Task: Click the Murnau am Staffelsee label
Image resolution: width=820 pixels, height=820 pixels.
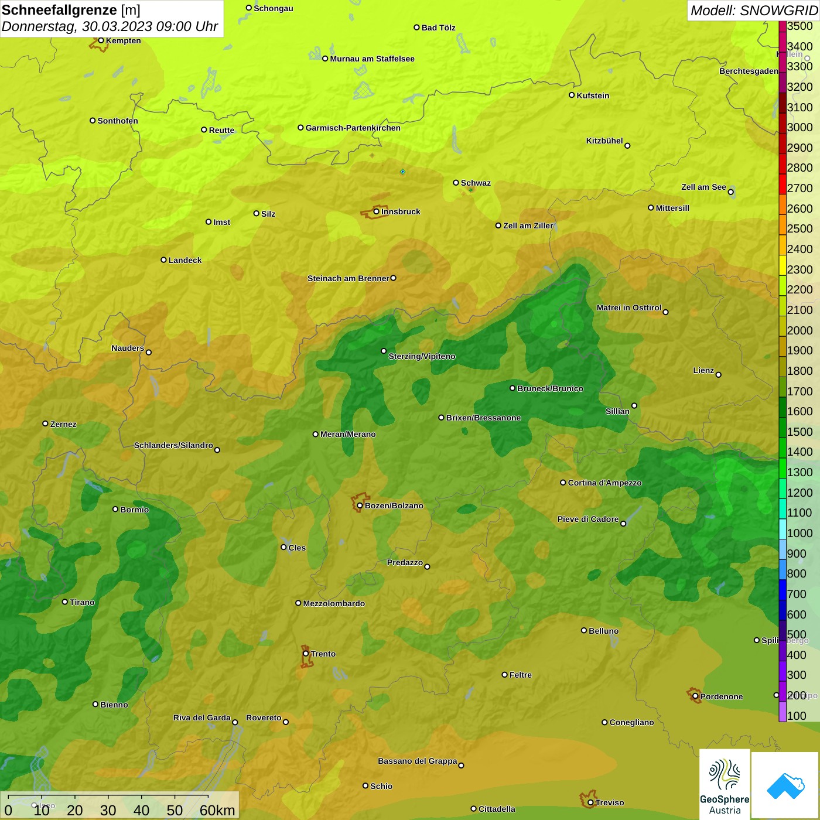Action: [x=372, y=59]
